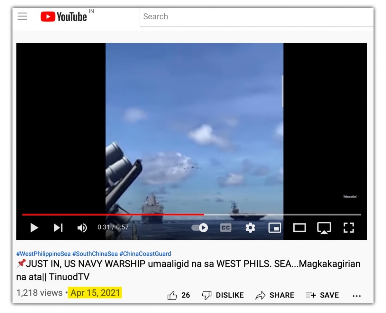The image size is (386, 313).
Task: Open the player settings gear
Action: 250,228
